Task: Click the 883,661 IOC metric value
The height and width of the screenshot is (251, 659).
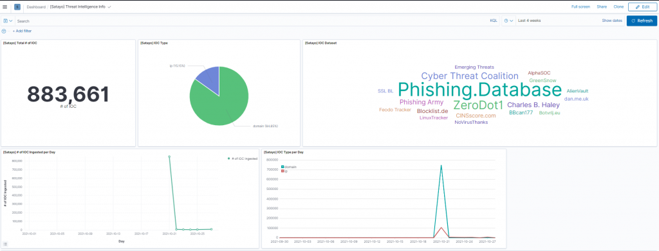Action: click(68, 94)
